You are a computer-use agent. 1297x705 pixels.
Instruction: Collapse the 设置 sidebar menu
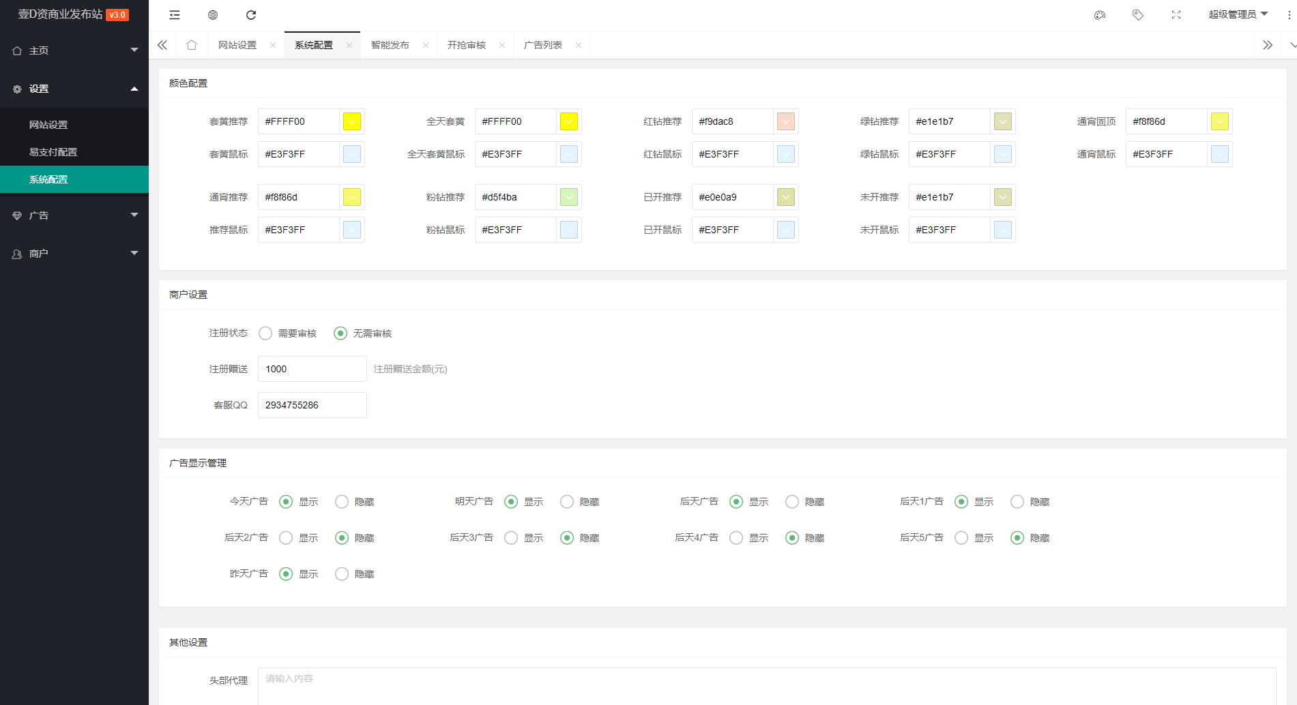[x=134, y=89]
